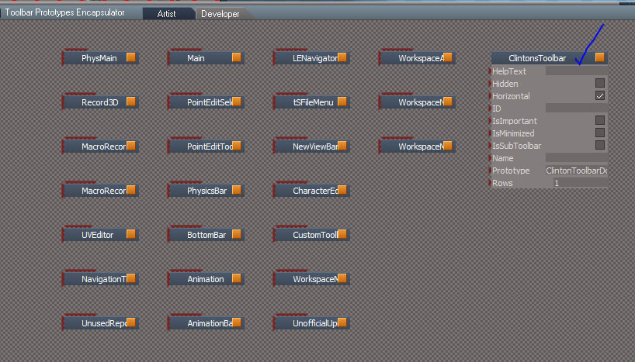The height and width of the screenshot is (362, 635).
Task: Select the ClintonsToolbar panel title
Action: [x=537, y=58]
